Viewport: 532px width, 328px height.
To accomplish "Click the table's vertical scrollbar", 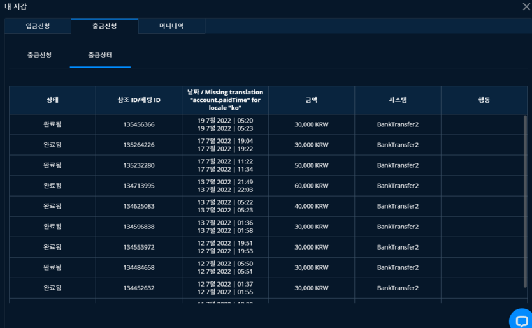I will [x=525, y=201].
